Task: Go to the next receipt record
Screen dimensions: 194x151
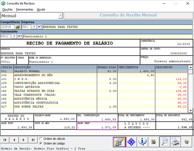Action: pos(23,140)
